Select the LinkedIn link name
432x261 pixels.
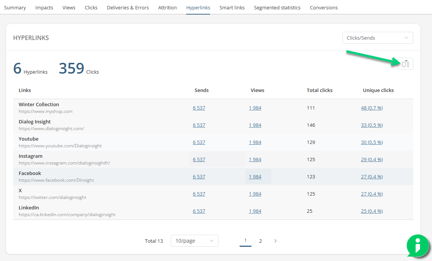pyautogui.click(x=29, y=208)
